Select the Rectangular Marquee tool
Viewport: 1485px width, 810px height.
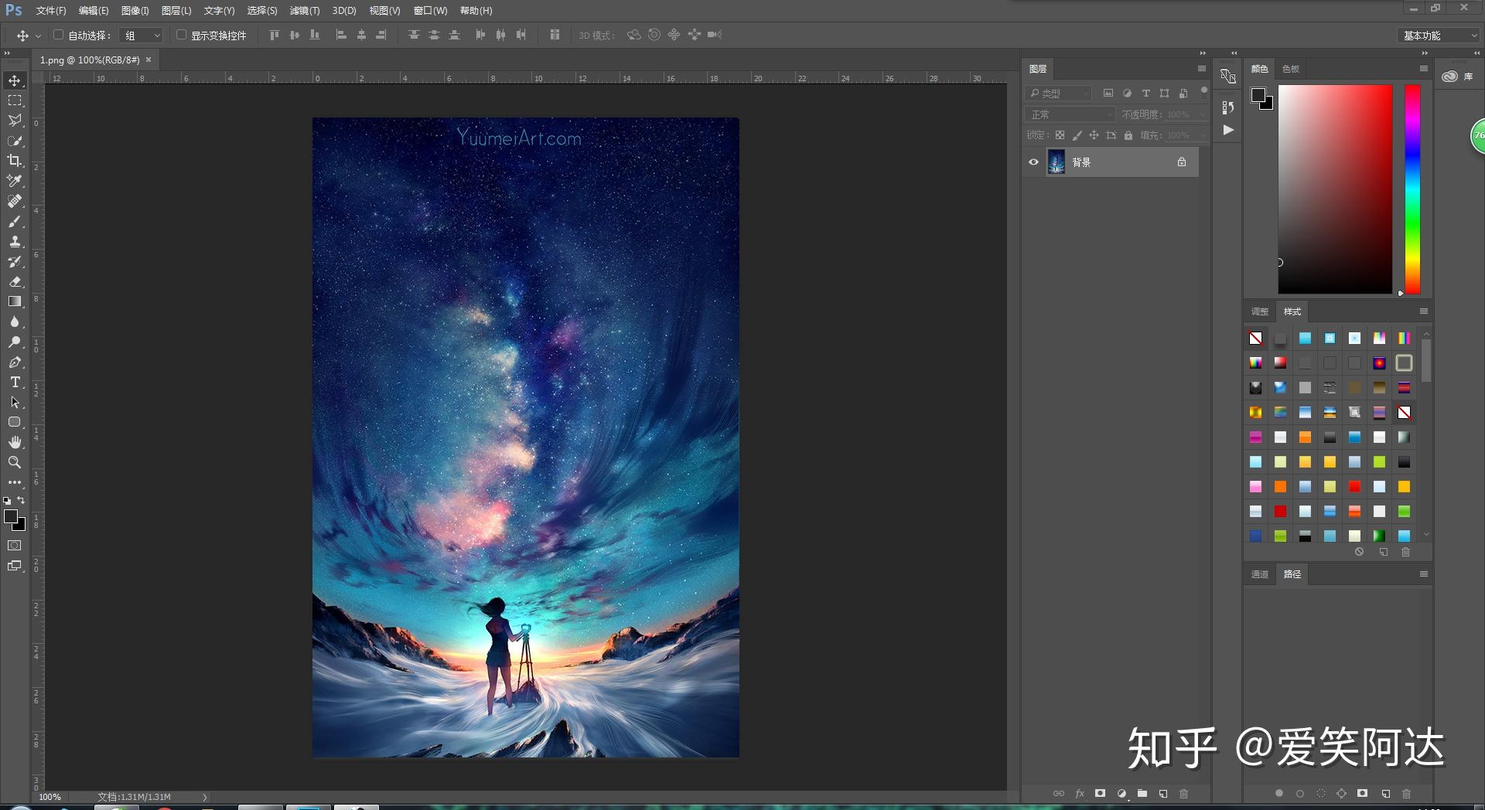coord(15,100)
